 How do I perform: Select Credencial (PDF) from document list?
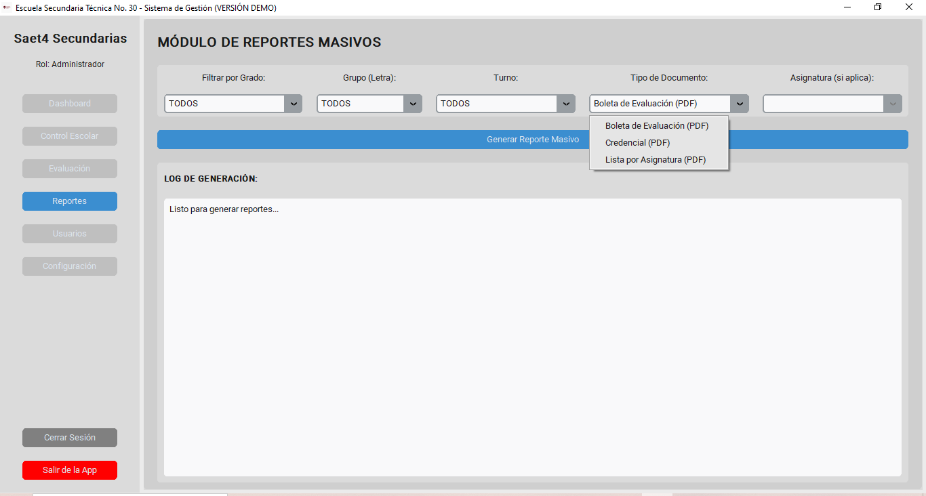tap(639, 142)
